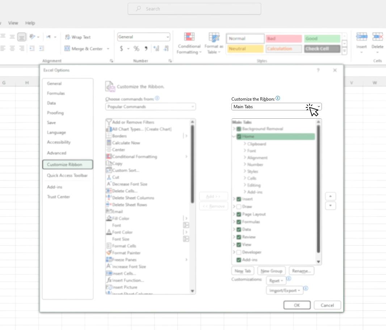
Task: Uncheck the Add-ins tab checkbox
Action: coord(239,260)
